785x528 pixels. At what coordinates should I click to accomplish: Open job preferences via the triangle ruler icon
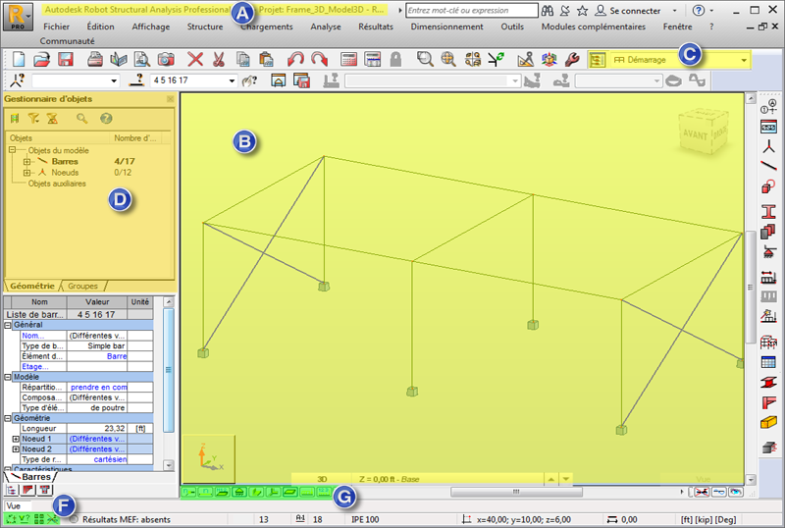click(526, 60)
